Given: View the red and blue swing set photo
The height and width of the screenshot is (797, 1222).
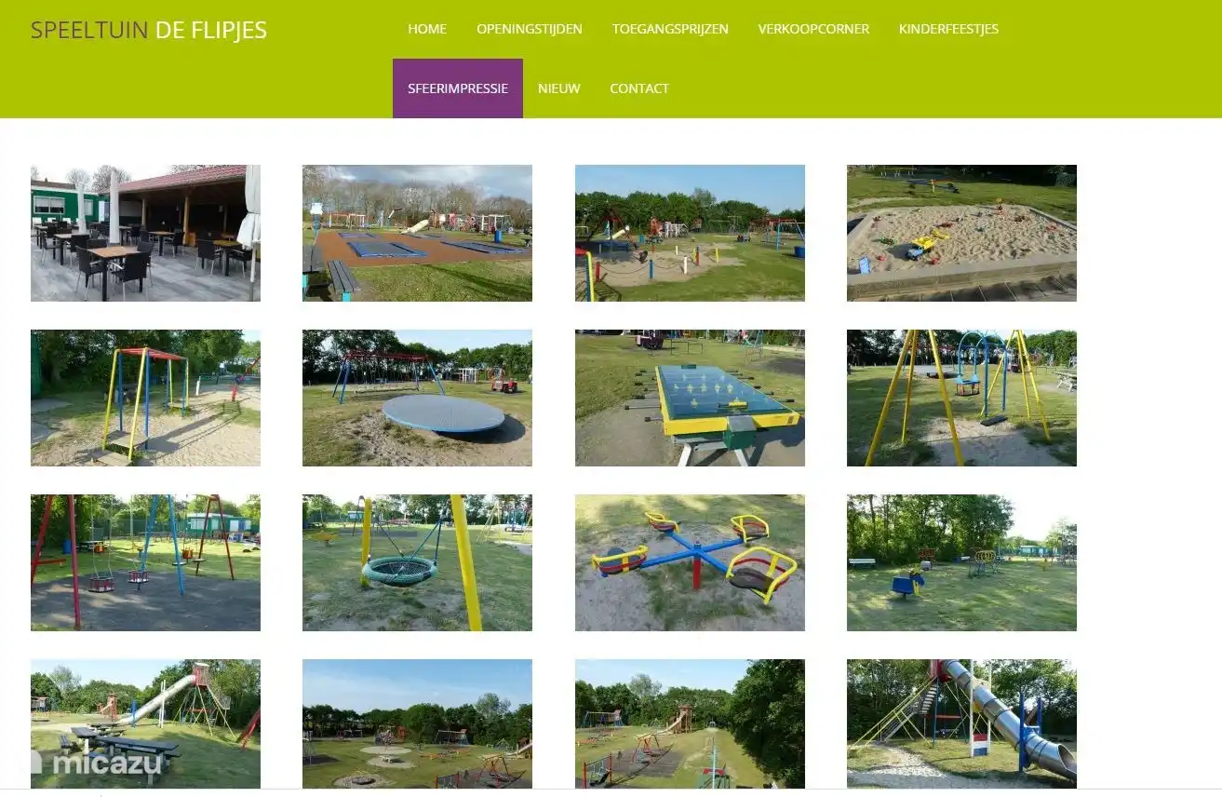Looking at the screenshot, I should pyautogui.click(x=145, y=562).
